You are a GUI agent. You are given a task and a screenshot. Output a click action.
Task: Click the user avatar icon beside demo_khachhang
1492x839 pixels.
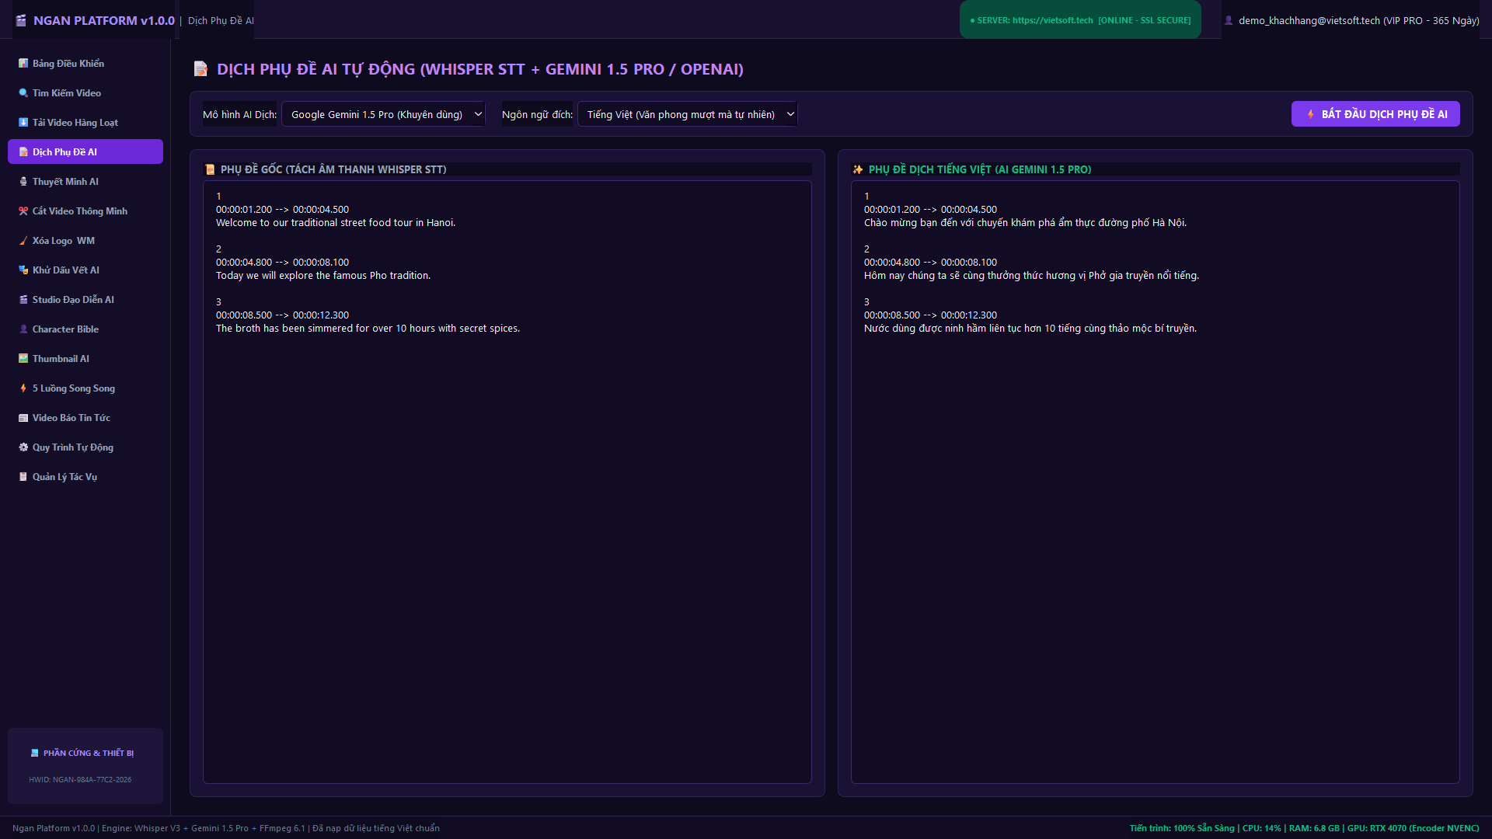point(1229,20)
